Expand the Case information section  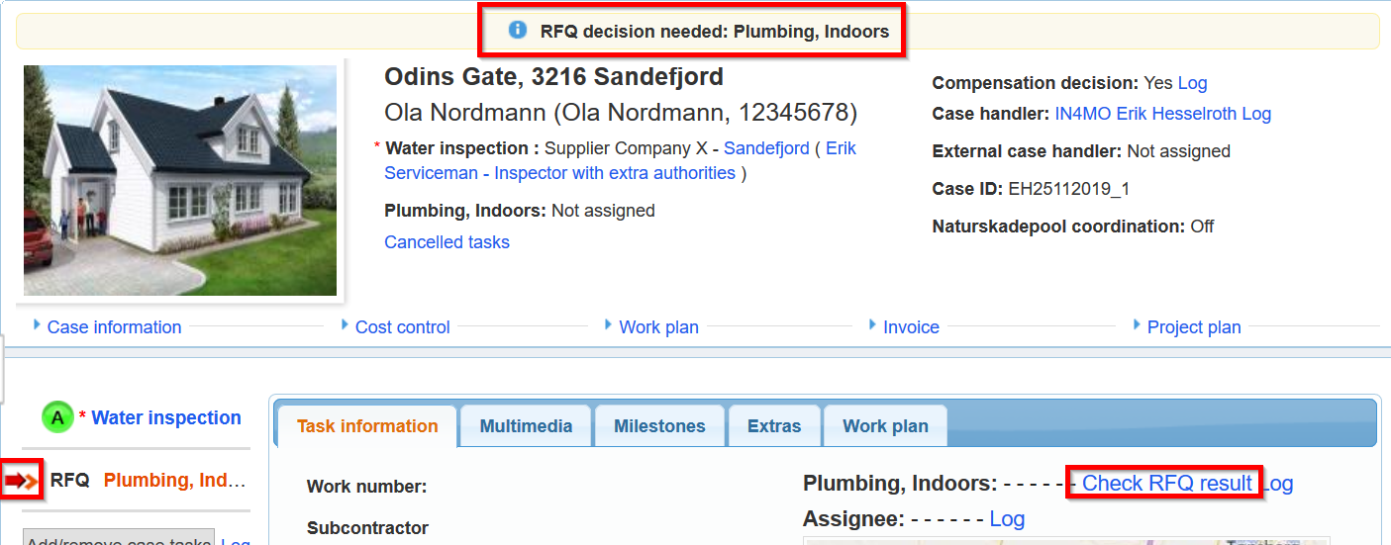click(x=114, y=327)
